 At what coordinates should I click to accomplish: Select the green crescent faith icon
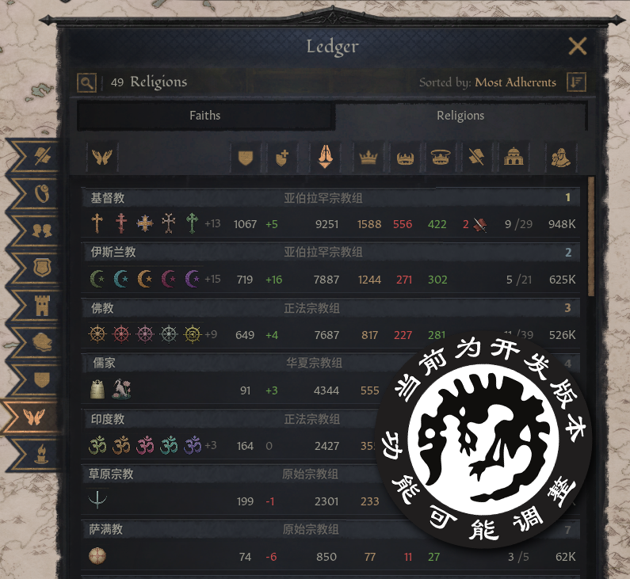coord(97,279)
